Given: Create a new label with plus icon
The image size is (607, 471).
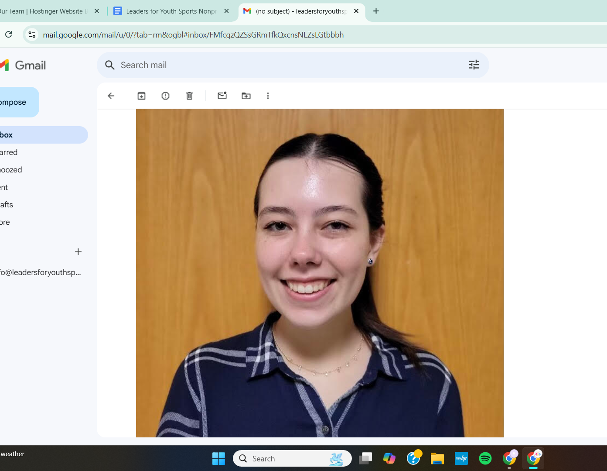Looking at the screenshot, I should tap(78, 252).
